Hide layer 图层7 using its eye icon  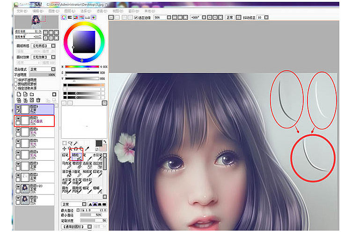pos(18,119)
